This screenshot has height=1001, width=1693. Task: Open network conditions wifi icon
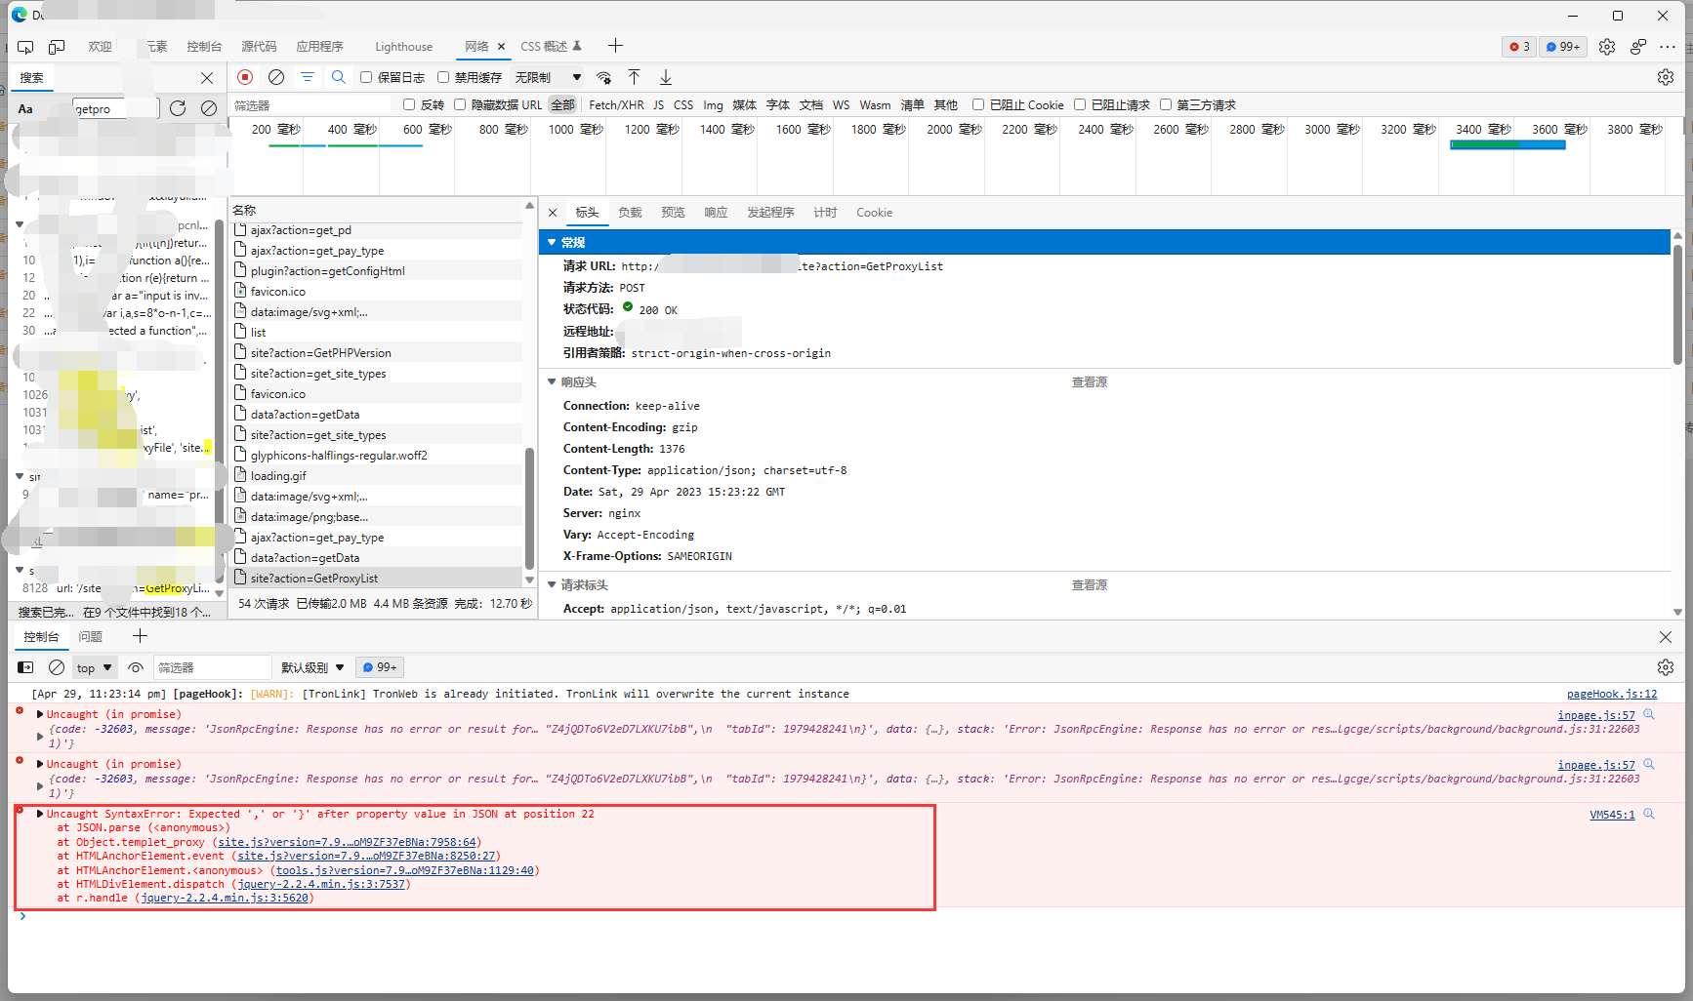(x=604, y=77)
